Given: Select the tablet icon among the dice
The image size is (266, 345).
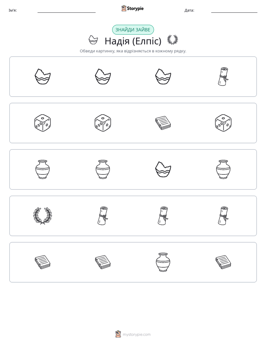Looking at the screenshot, I should (163, 123).
